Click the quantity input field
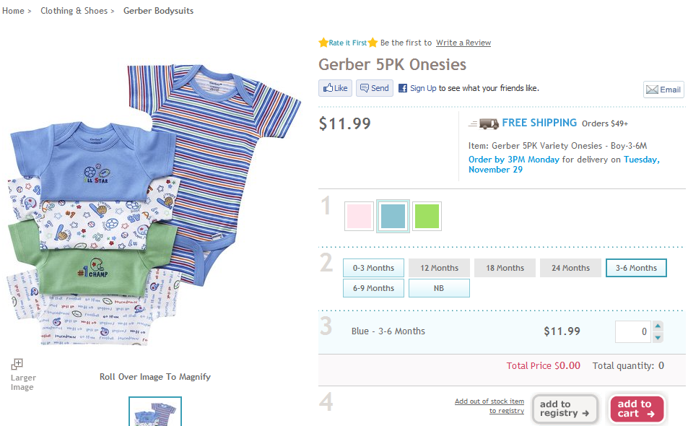The width and height of the screenshot is (688, 426). pos(633,331)
